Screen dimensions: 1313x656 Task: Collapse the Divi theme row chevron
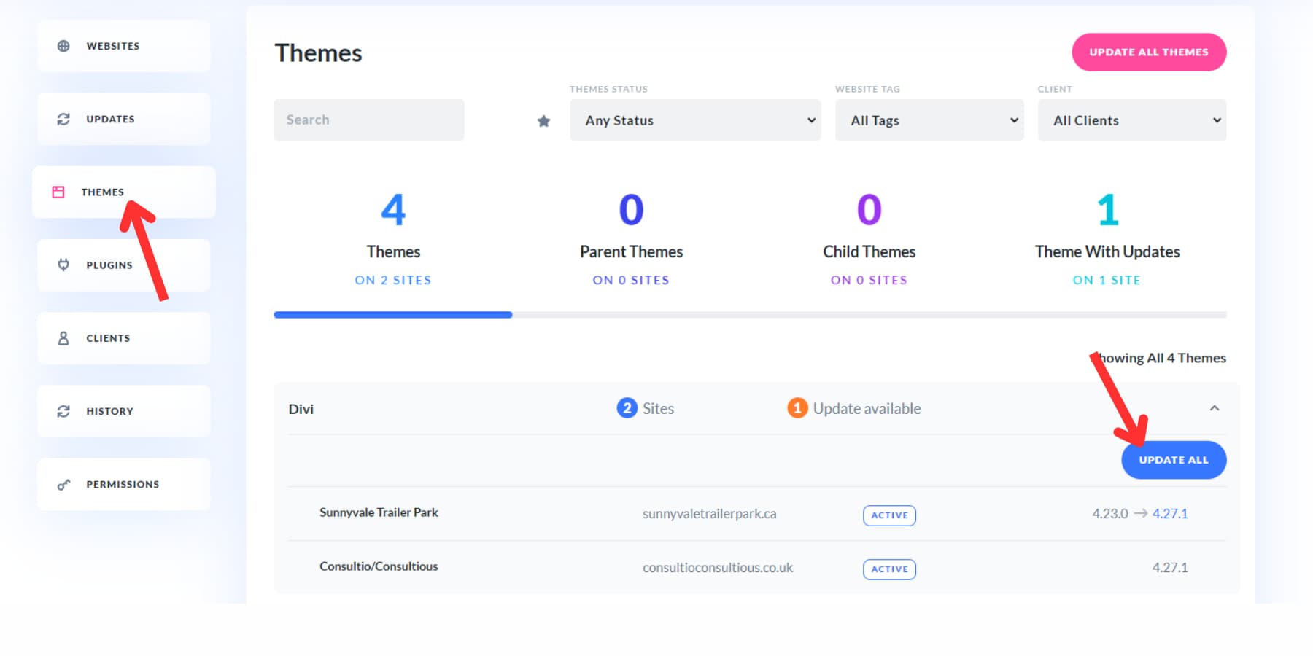tap(1215, 408)
